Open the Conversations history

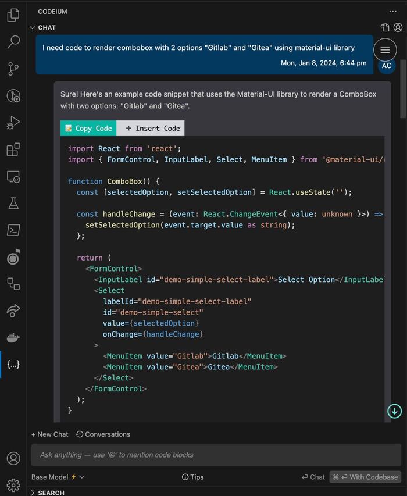pyautogui.click(x=103, y=434)
